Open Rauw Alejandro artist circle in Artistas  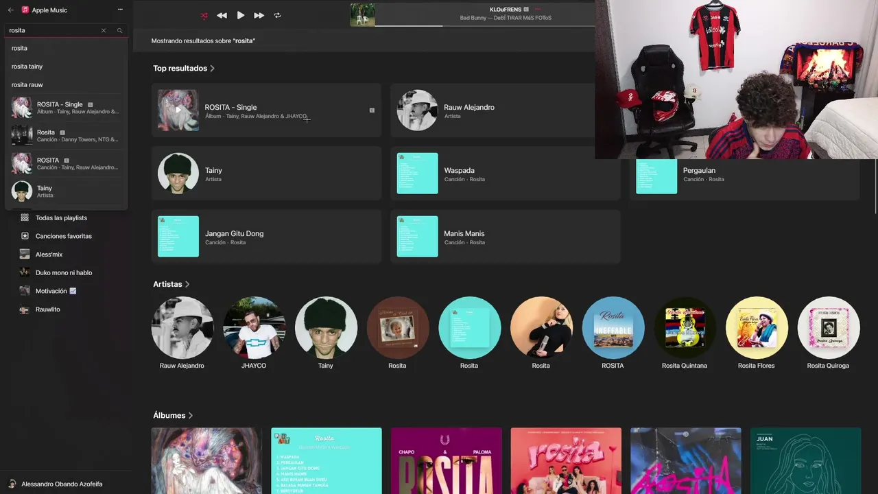pos(182,327)
